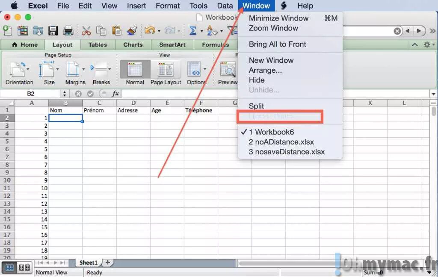Collapse the ribbon with the chevron

(x=415, y=45)
